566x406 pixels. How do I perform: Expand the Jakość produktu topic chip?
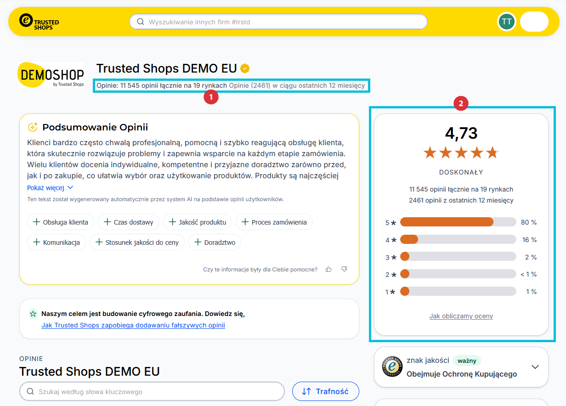pyautogui.click(x=198, y=222)
